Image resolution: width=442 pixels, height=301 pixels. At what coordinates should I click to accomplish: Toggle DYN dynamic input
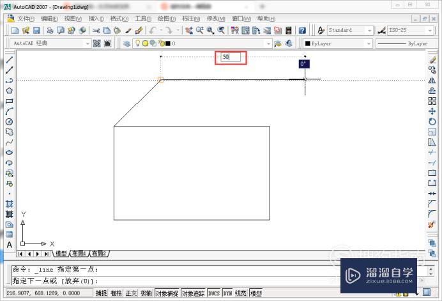click(227, 293)
